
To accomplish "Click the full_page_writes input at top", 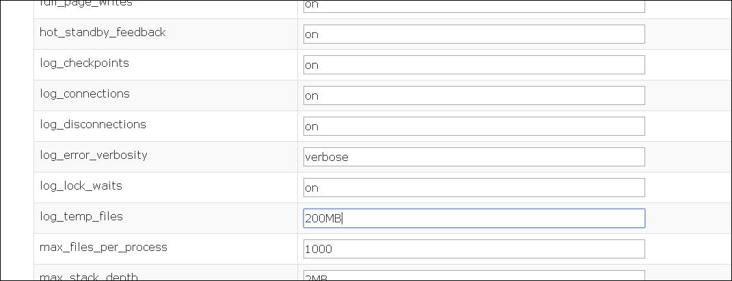I will [x=474, y=7].
